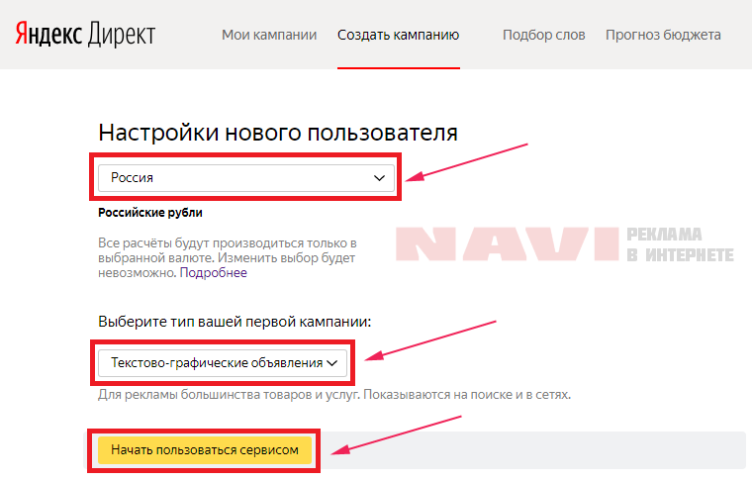
Task: Go to Прогноз бюджета tab
Action: pos(663,35)
